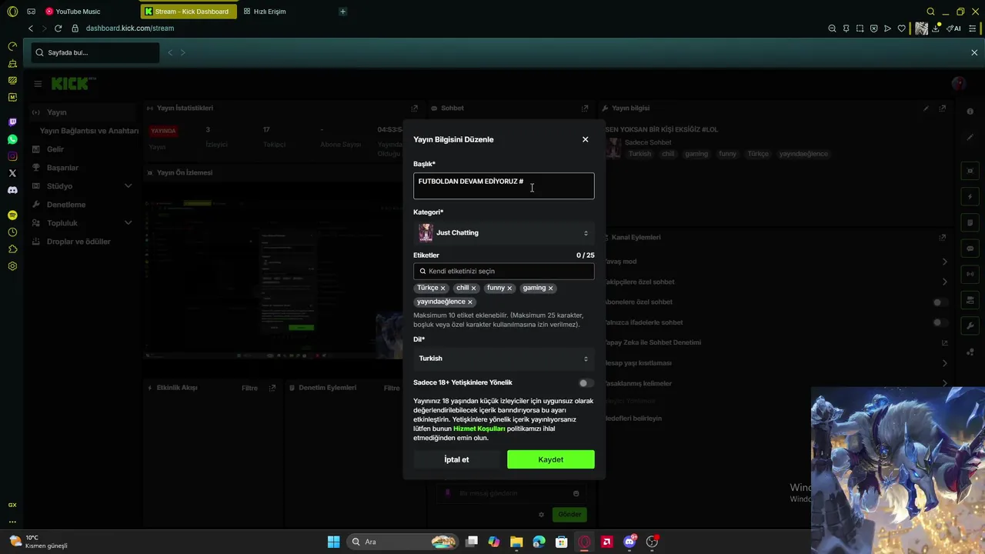Open Spotify in Opera sidebar
This screenshot has height=554, width=985.
pos(12,215)
